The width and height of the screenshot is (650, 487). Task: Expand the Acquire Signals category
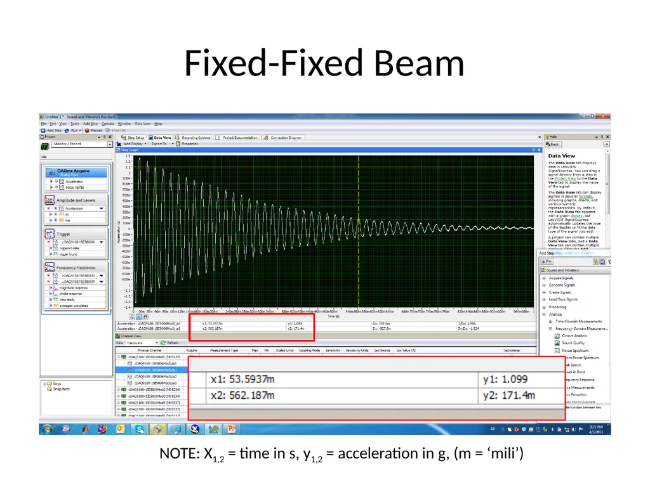pyautogui.click(x=544, y=278)
